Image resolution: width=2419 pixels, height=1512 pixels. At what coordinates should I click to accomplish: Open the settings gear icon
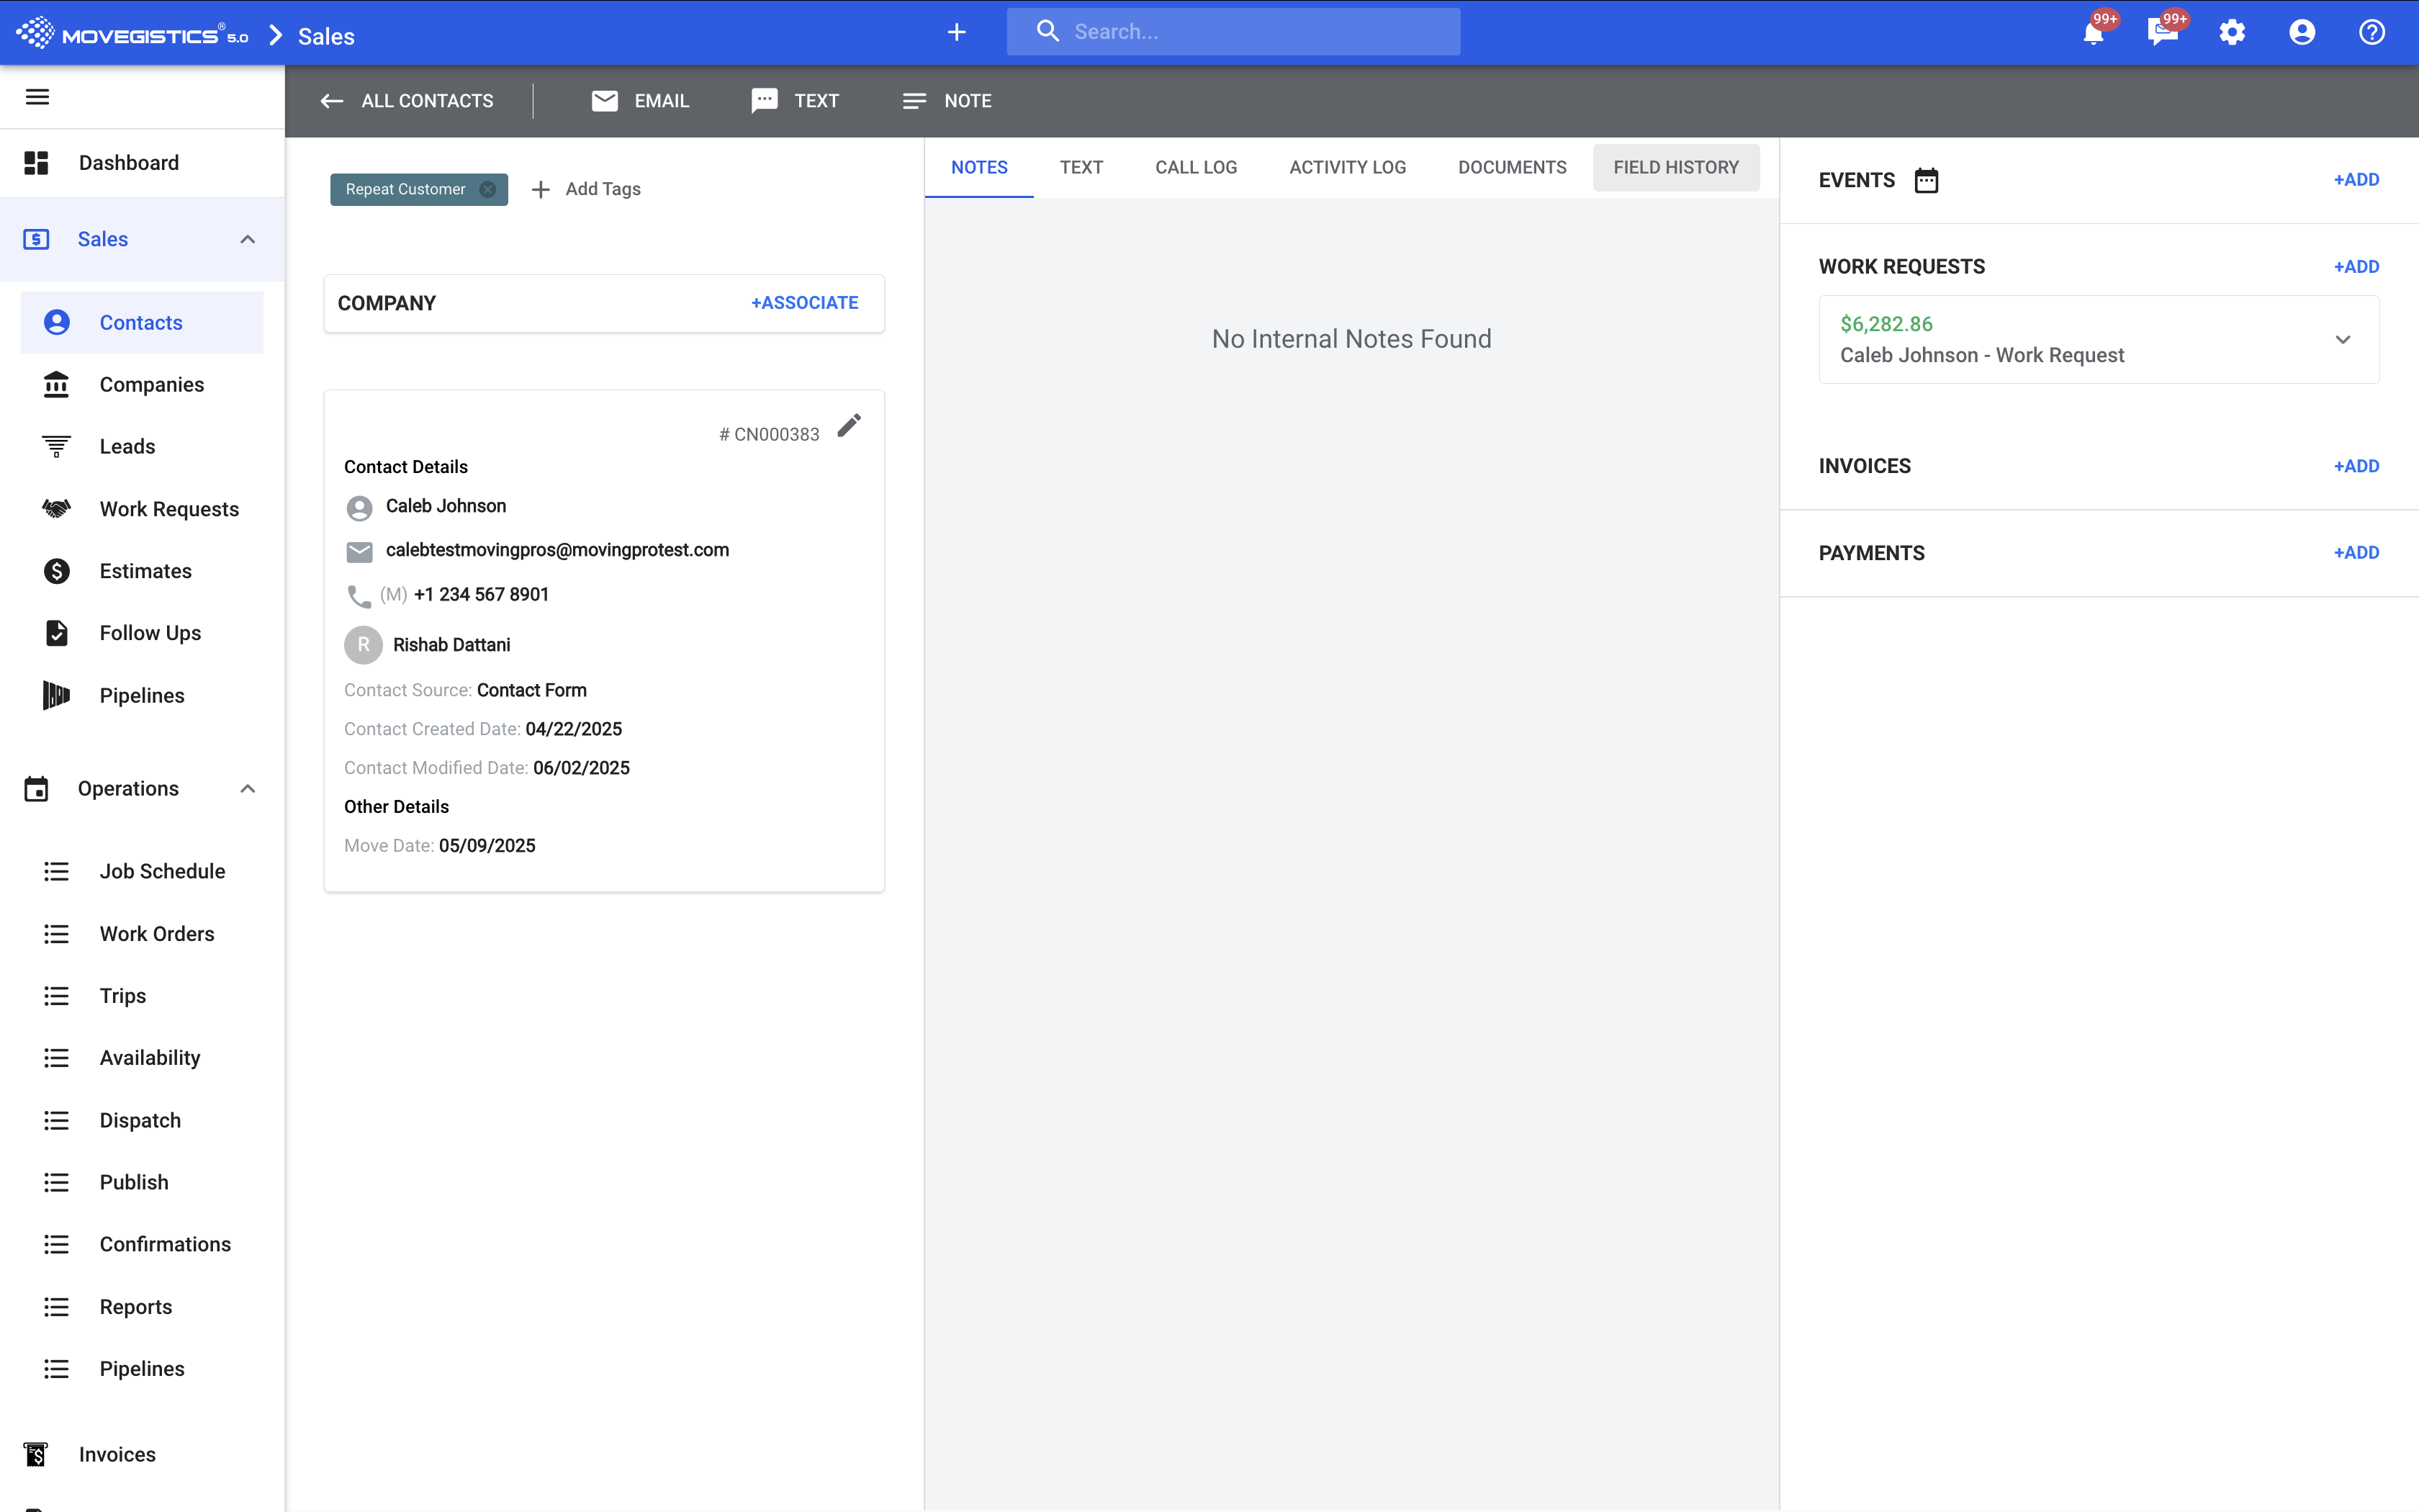click(2232, 33)
